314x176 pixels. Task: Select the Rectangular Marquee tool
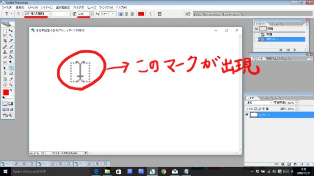pos(5,30)
